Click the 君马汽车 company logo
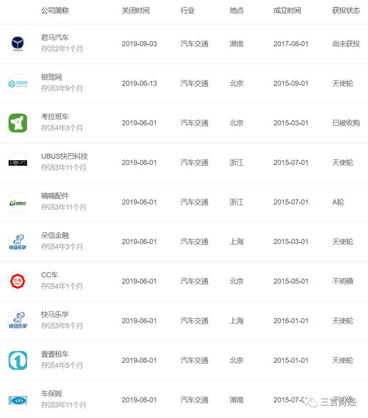The image size is (368, 418). [x=18, y=44]
